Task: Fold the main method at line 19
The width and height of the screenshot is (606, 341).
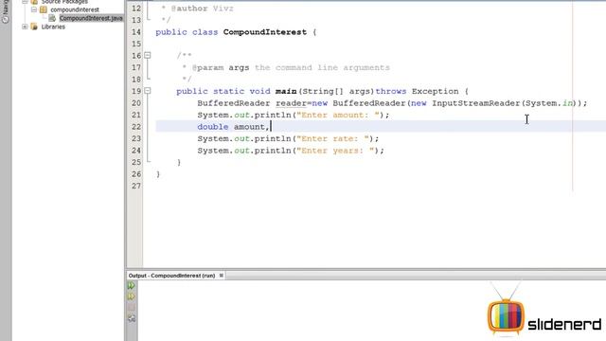Action: (148, 91)
